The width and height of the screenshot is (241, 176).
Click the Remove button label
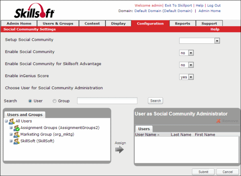(x=230, y=121)
